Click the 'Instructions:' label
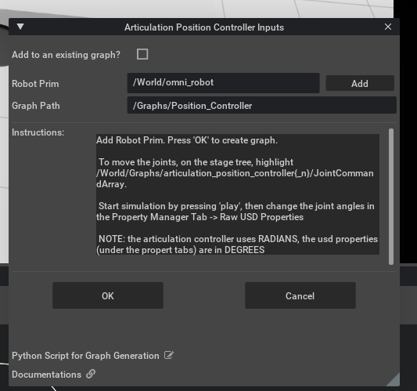 click(x=38, y=132)
